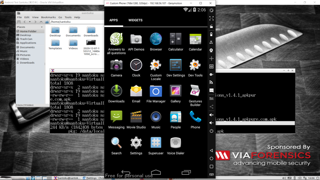Open the Android Search app

pyautogui.click(x=116, y=146)
